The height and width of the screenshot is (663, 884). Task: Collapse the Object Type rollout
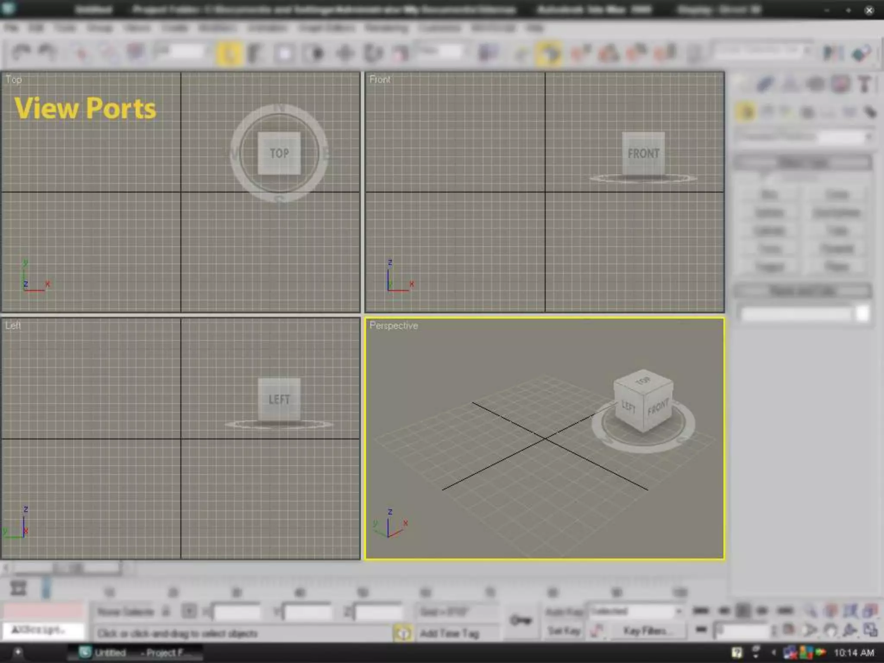pyautogui.click(x=803, y=163)
